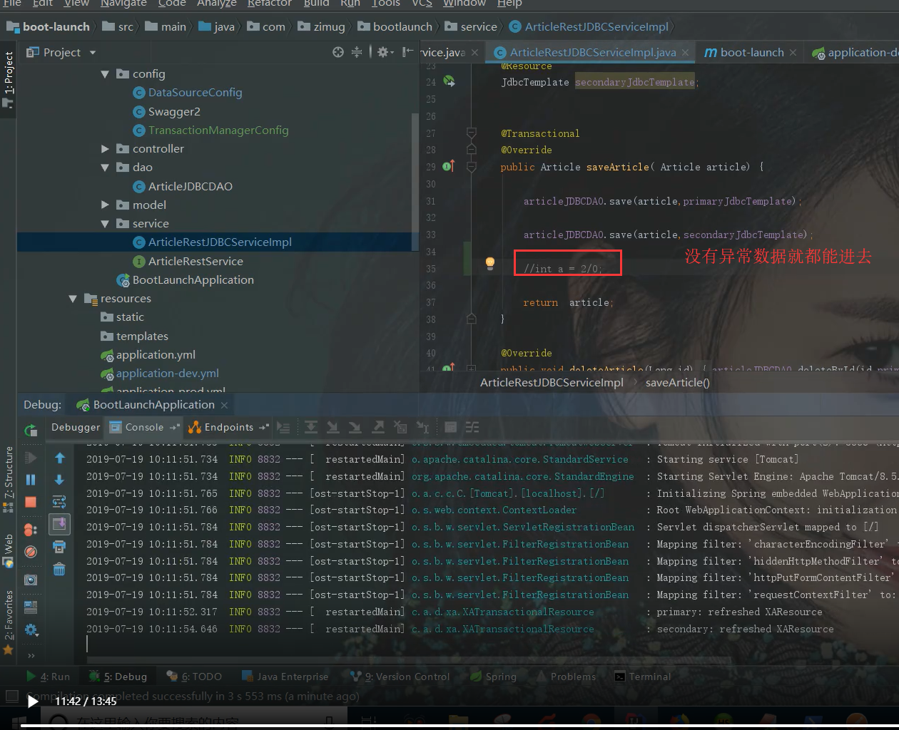899x730 pixels.
Task: Click Run to Cursor icon
Action: coord(423,428)
